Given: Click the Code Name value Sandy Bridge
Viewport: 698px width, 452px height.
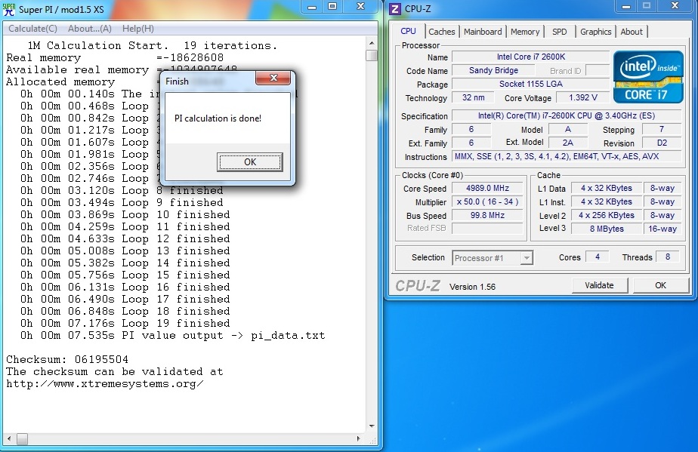Looking at the screenshot, I should pos(493,70).
